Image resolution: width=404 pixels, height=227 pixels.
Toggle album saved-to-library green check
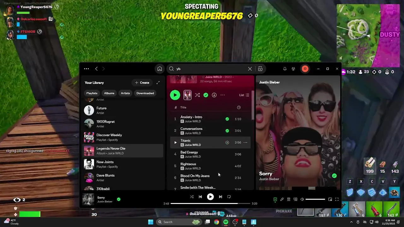[206, 95]
